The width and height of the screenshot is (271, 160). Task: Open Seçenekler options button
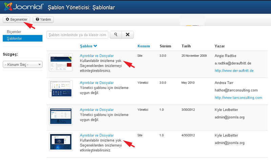16,19
